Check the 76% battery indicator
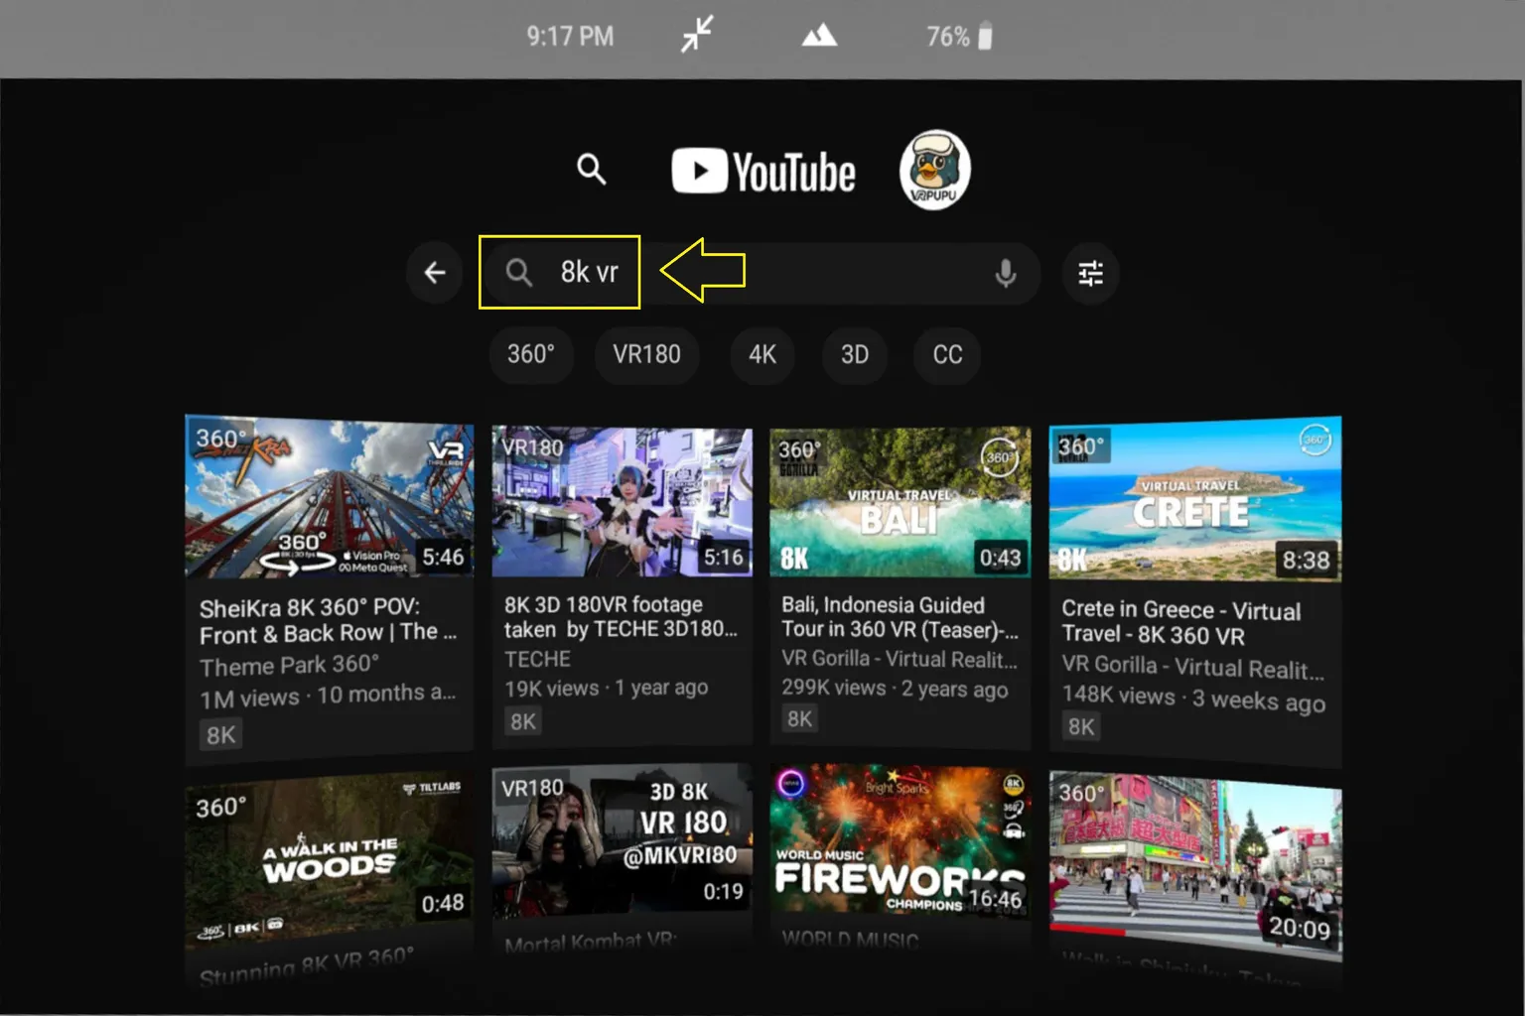The image size is (1525, 1016). [x=959, y=37]
